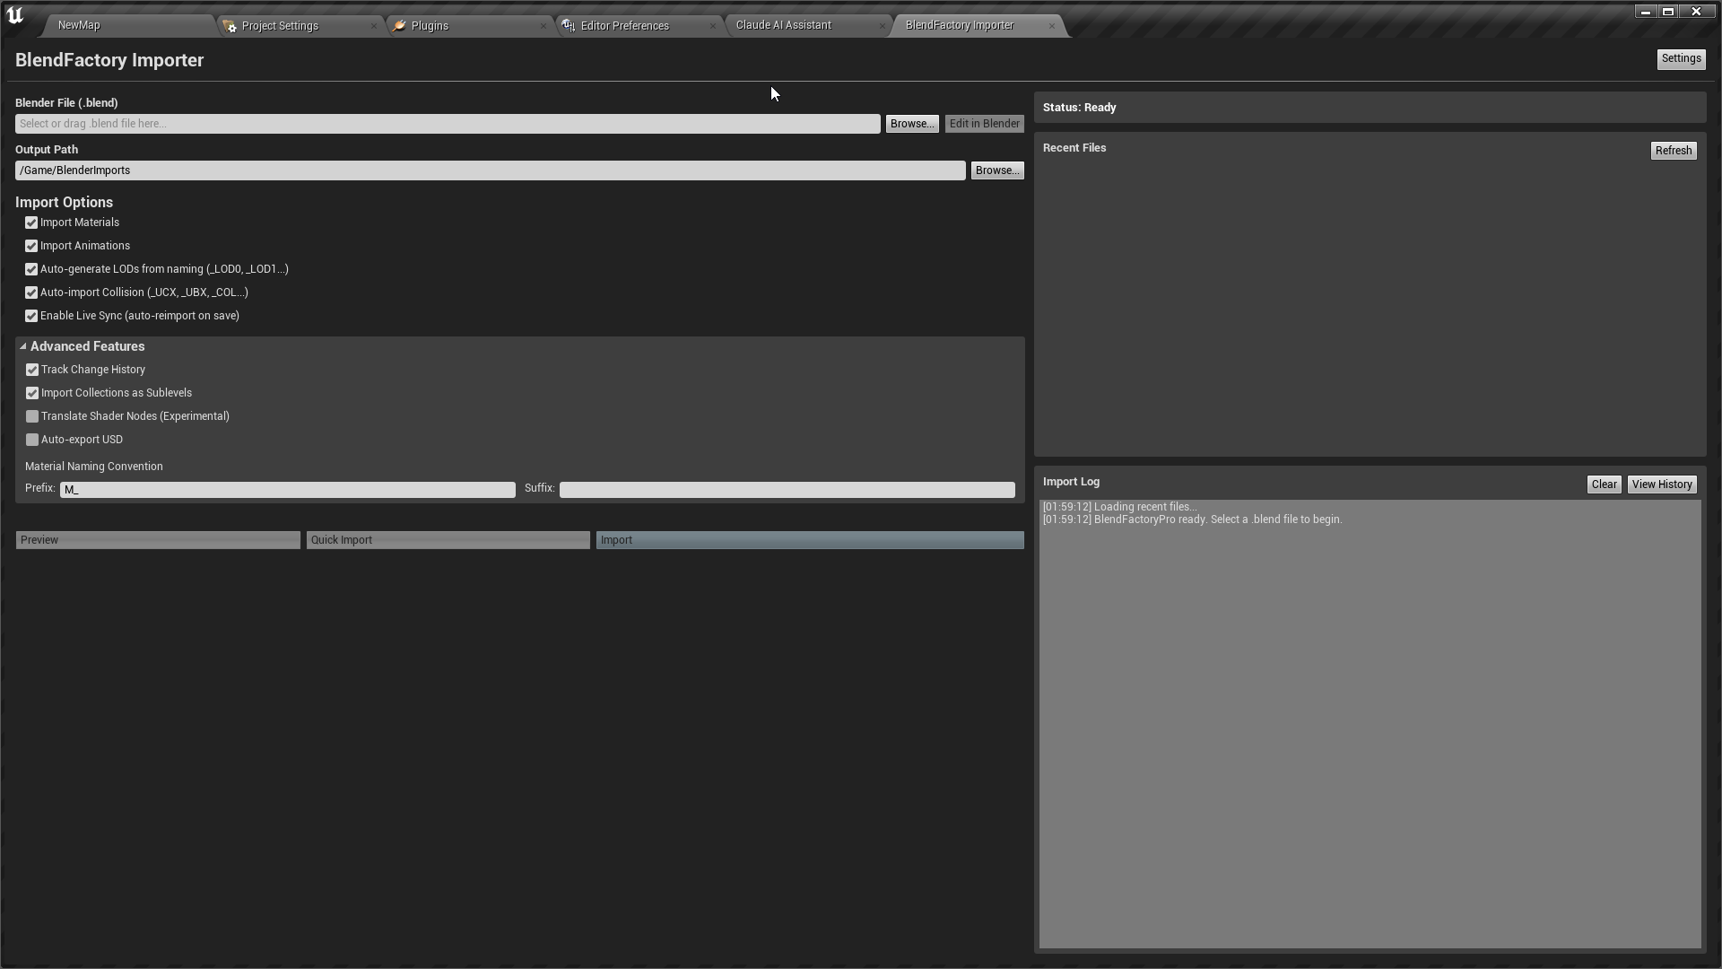Screen dimensions: 1722x969
Task: Click the Editor Preferences tab icon
Action: point(569,26)
